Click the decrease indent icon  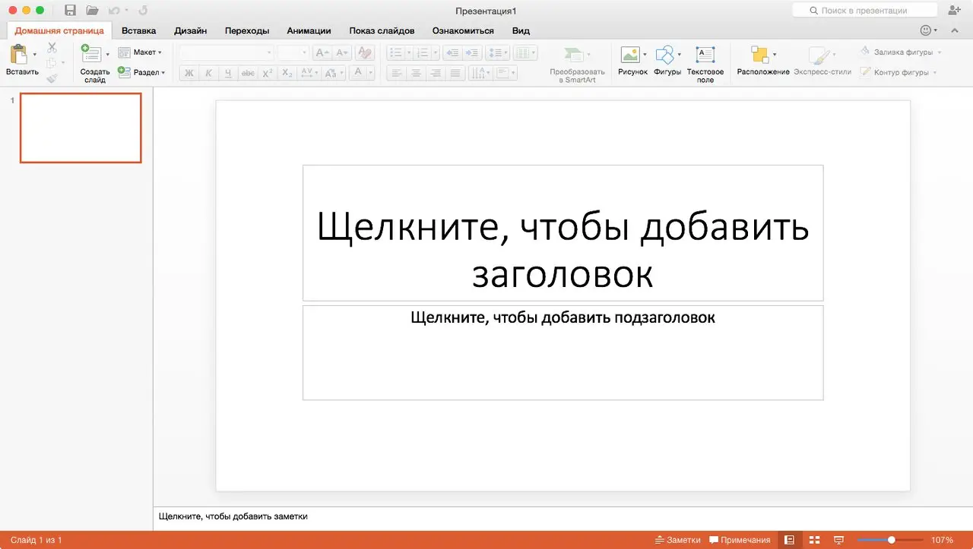click(x=452, y=52)
